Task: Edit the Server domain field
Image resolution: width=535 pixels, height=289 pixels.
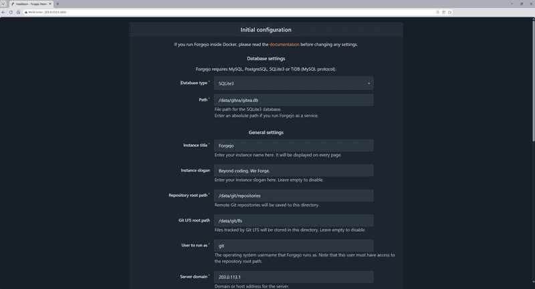Action: click(294, 277)
